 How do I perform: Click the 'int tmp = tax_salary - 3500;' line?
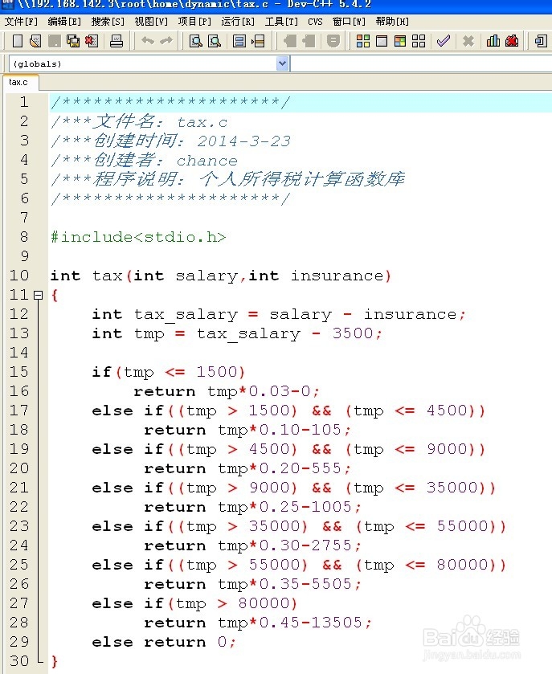click(237, 333)
